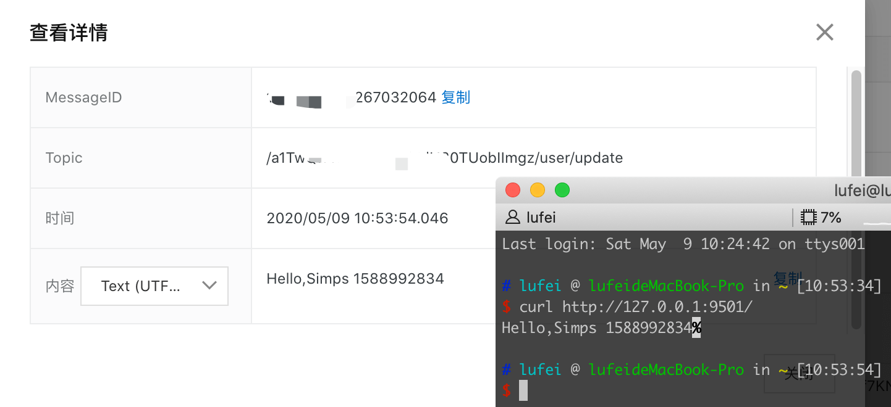This screenshot has height=407, width=891.
Task: Click the terminal title bar labeled lufei@lu
Action: tap(693, 190)
